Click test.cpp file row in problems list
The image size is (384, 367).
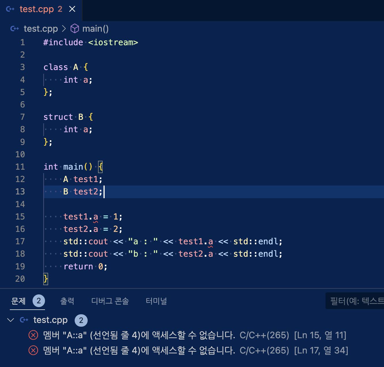coord(192,320)
